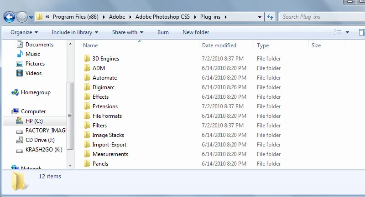Select the Panels folder

[x=96, y=164]
